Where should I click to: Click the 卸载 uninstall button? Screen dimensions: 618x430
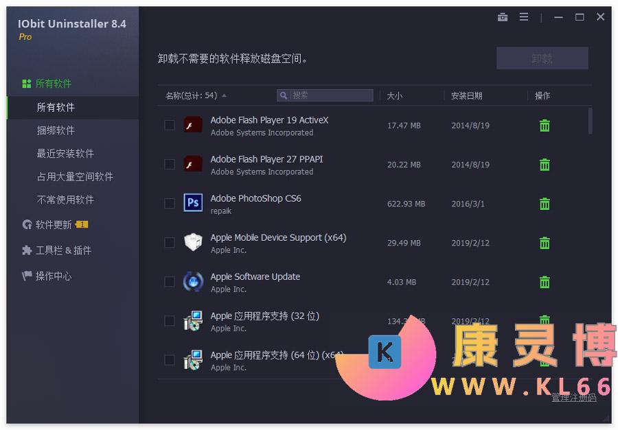click(x=542, y=58)
